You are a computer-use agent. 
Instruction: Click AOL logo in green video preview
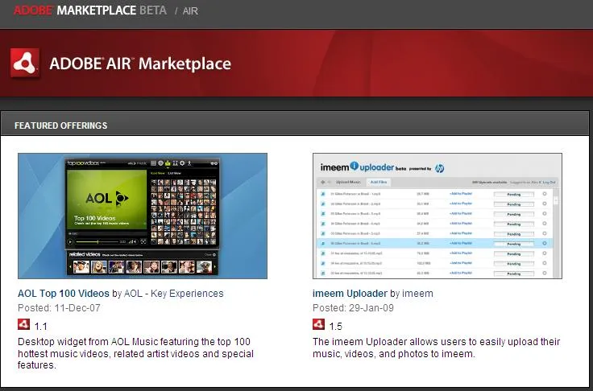[106, 198]
